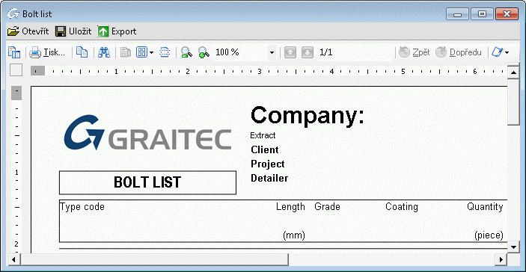Toggle the document map icon
This screenshot has width=526, height=272.
pyautogui.click(x=14, y=52)
